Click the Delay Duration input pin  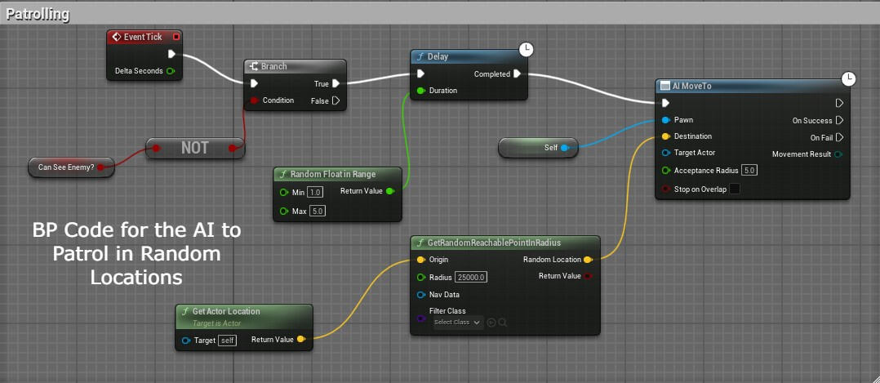pyautogui.click(x=420, y=91)
